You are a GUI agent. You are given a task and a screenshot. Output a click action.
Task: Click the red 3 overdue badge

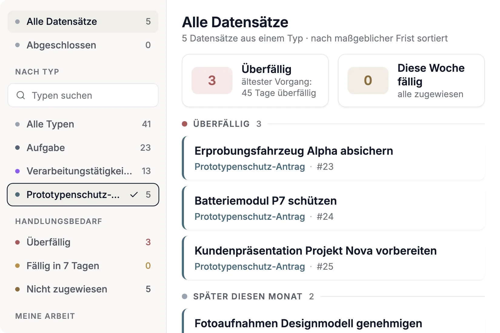(212, 81)
